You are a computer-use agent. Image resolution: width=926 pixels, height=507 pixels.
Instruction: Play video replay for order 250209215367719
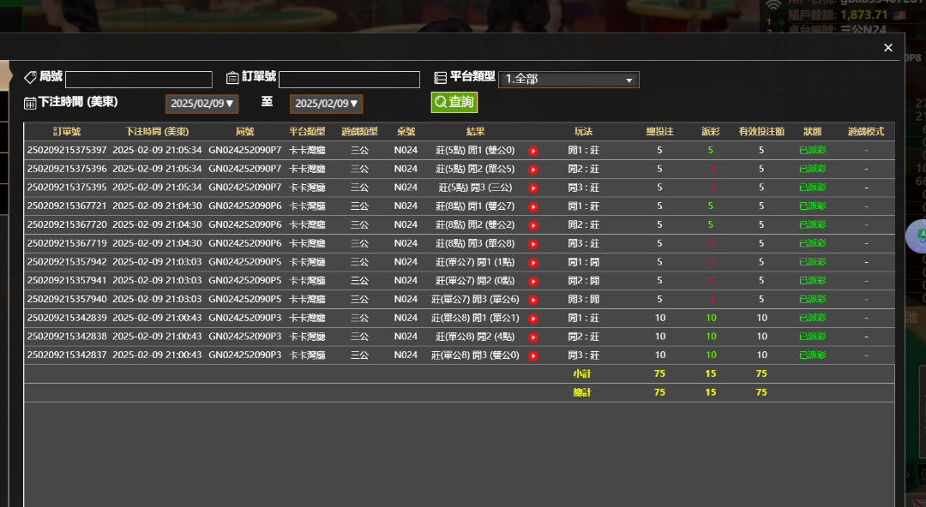[532, 244]
